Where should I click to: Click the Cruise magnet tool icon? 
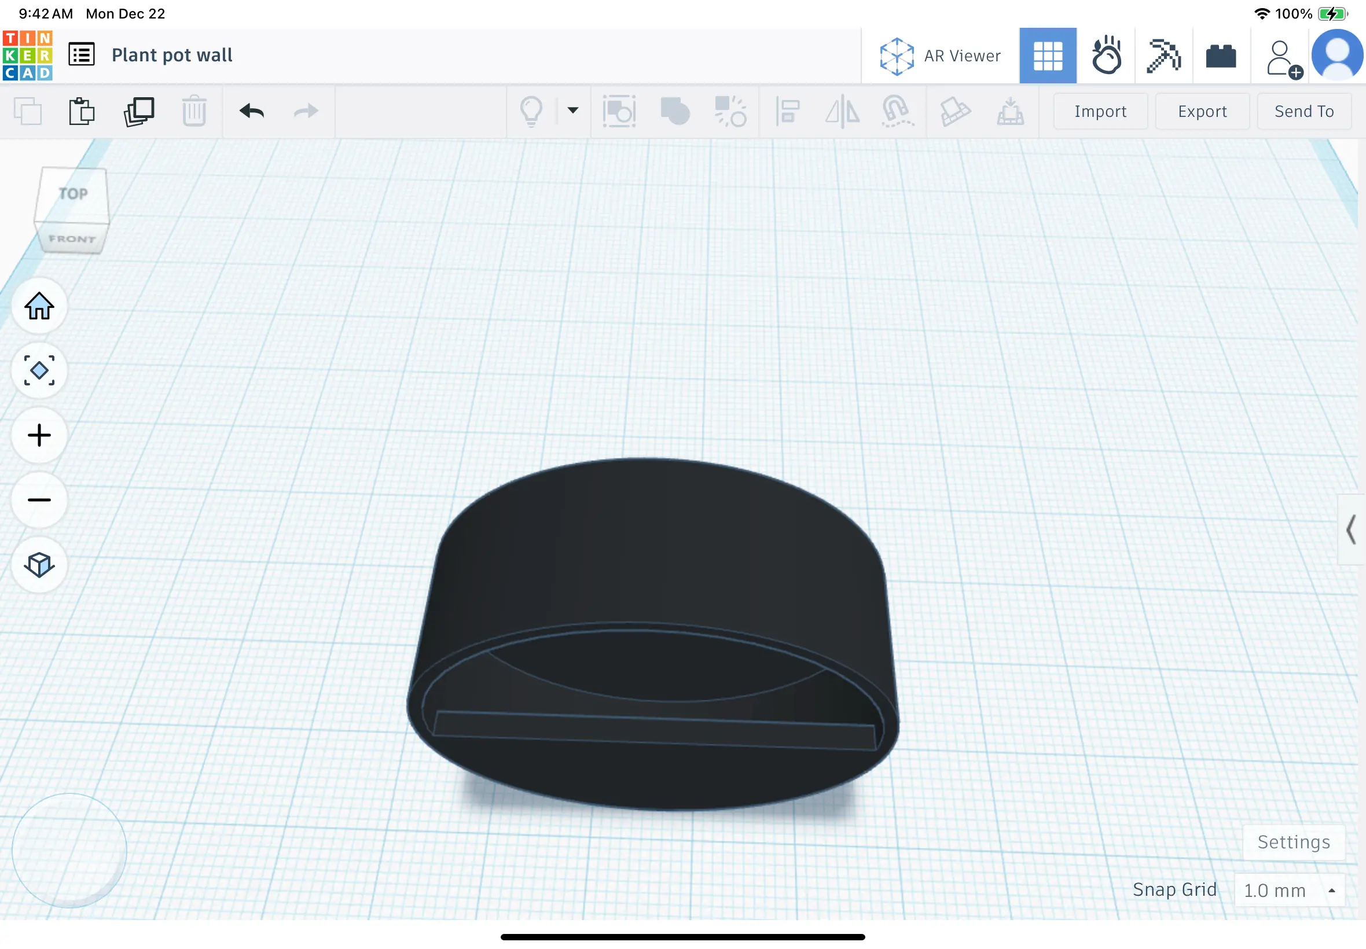897,111
